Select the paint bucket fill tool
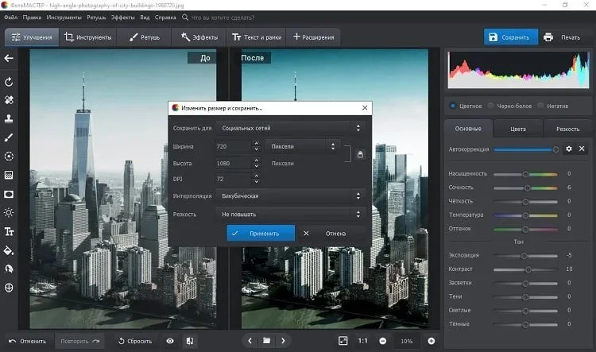 pos(9,250)
